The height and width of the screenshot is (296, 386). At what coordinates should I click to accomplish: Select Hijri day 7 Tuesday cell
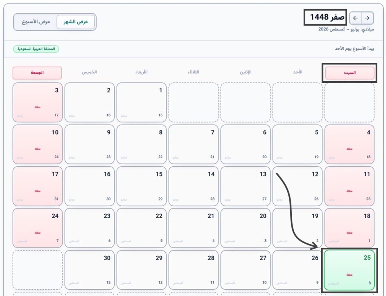[193, 144]
